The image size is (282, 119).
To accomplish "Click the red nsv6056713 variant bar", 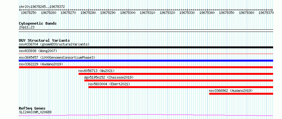I will click(x=176, y=74).
